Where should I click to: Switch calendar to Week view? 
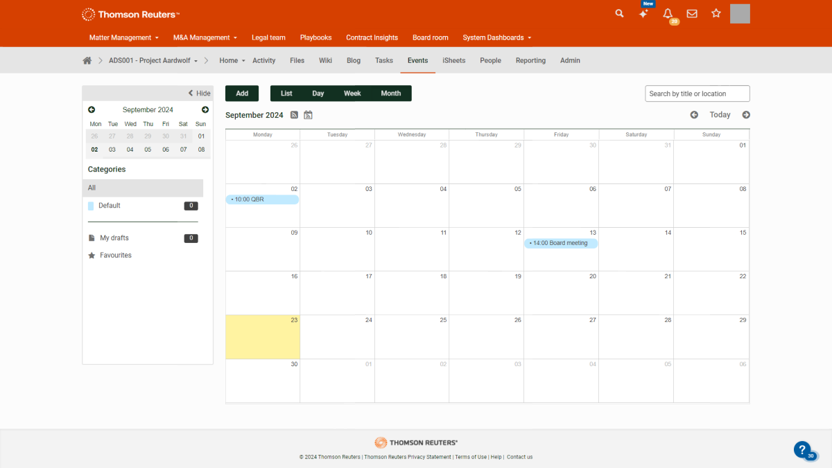352,93
